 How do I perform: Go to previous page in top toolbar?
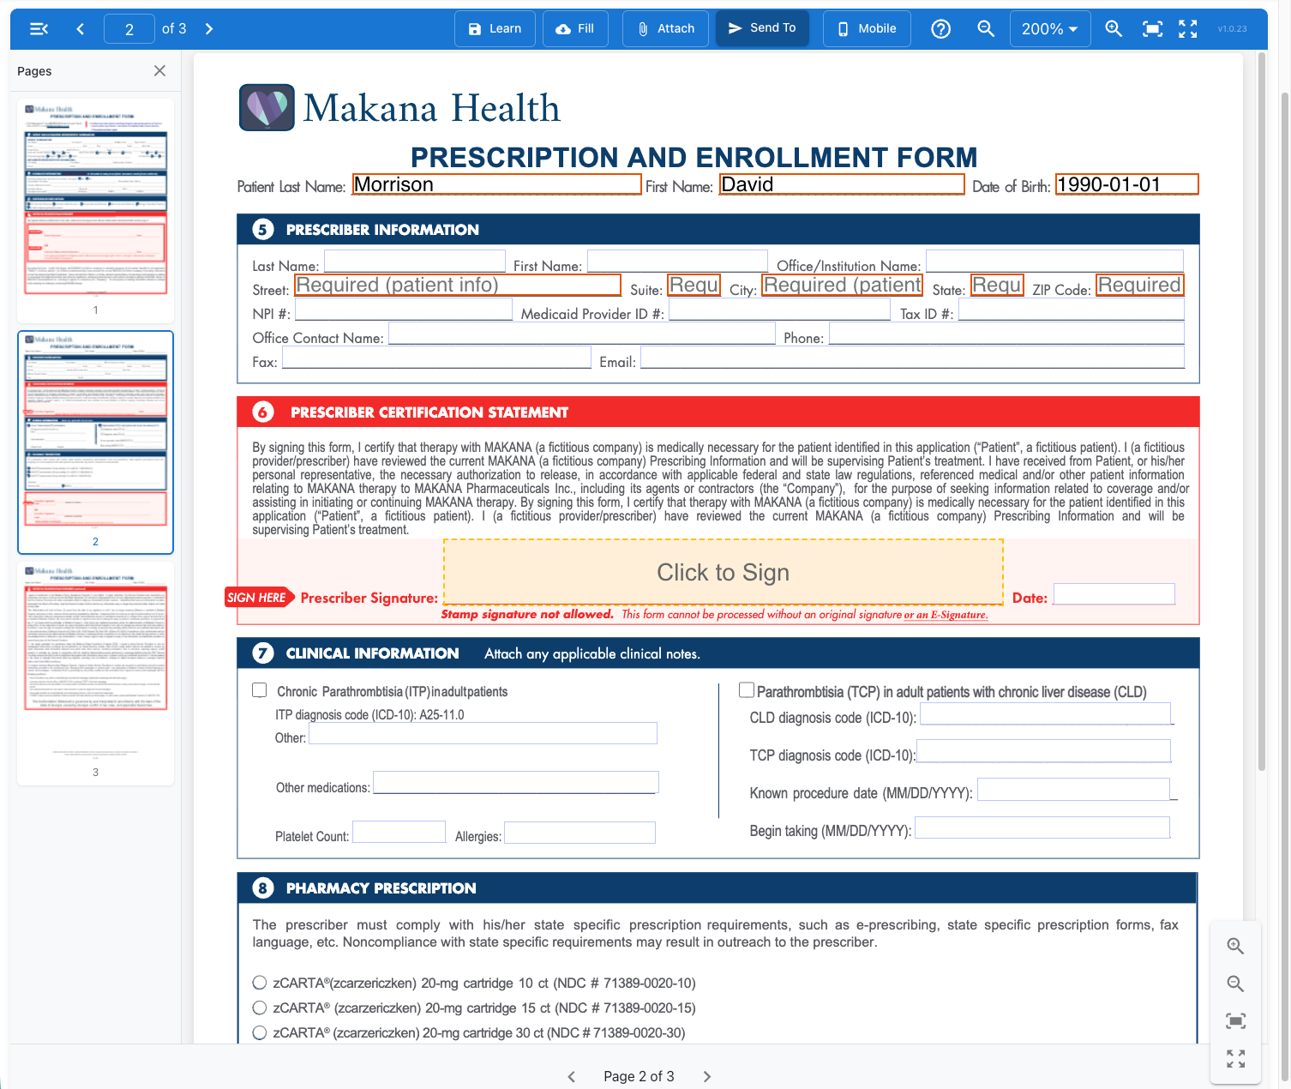81,29
